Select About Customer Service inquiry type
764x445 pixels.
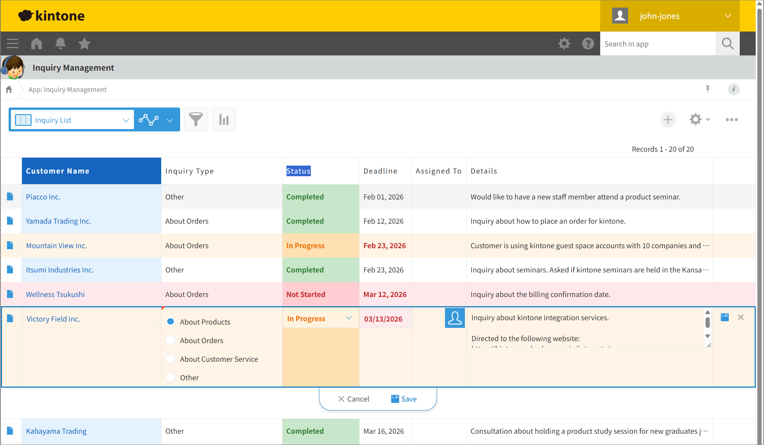[x=170, y=359]
